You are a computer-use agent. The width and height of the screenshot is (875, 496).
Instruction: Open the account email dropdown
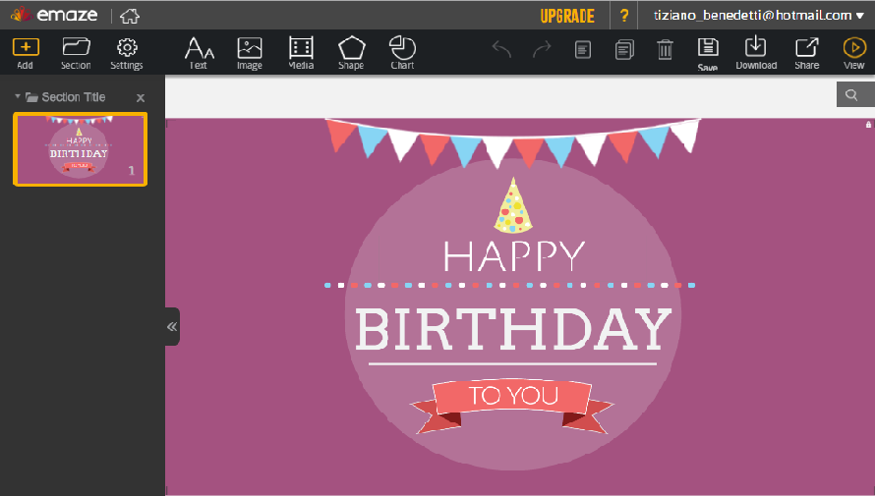coord(759,15)
